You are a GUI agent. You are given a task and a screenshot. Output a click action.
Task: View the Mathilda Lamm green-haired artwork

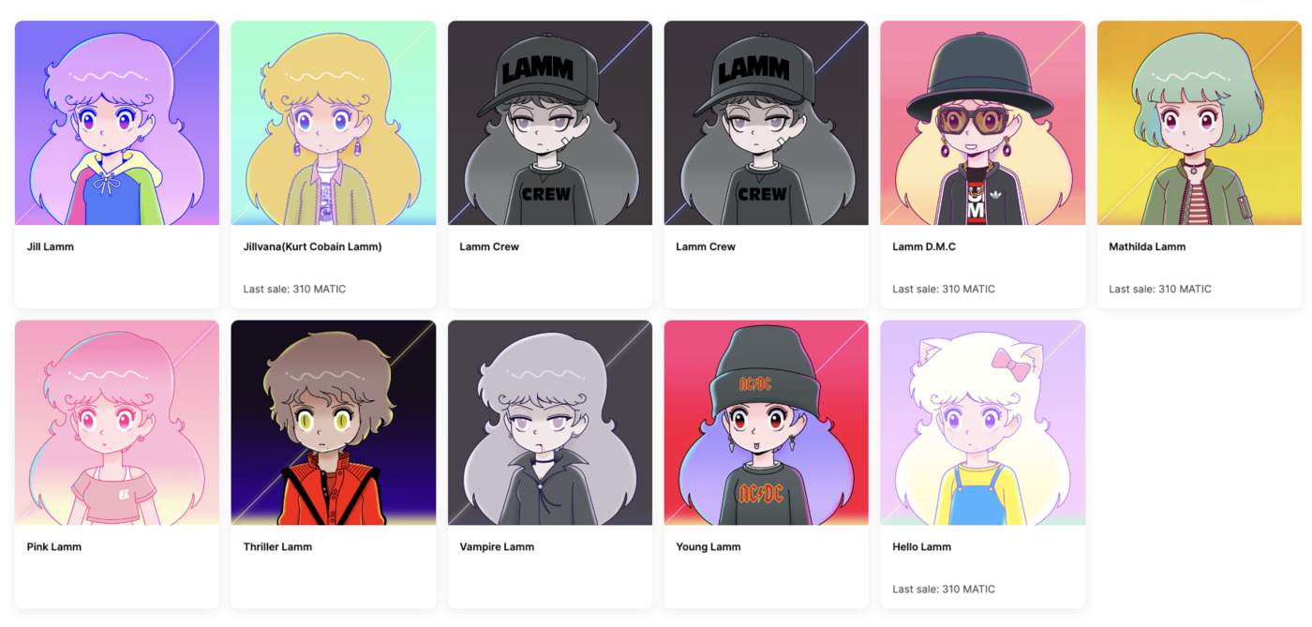tap(1200, 123)
